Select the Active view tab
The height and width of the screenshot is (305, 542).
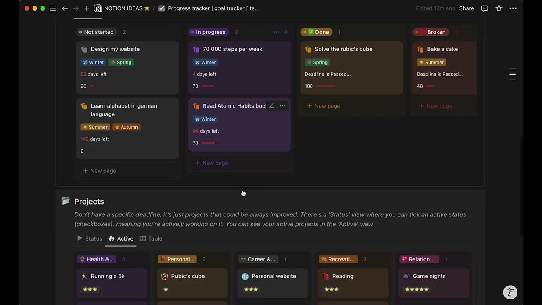(121, 238)
